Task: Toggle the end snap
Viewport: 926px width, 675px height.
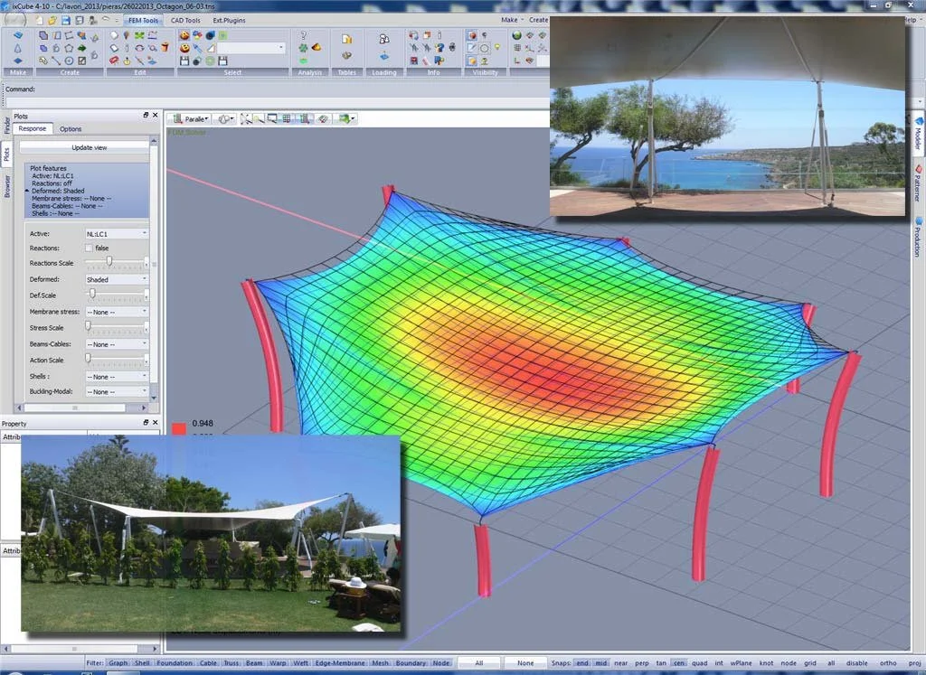Action: [582, 663]
